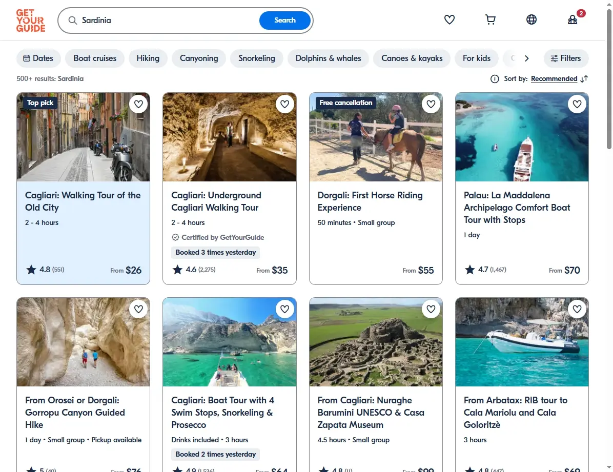Filter by Snorkeling
Image resolution: width=613 pixels, height=472 pixels.
point(257,58)
